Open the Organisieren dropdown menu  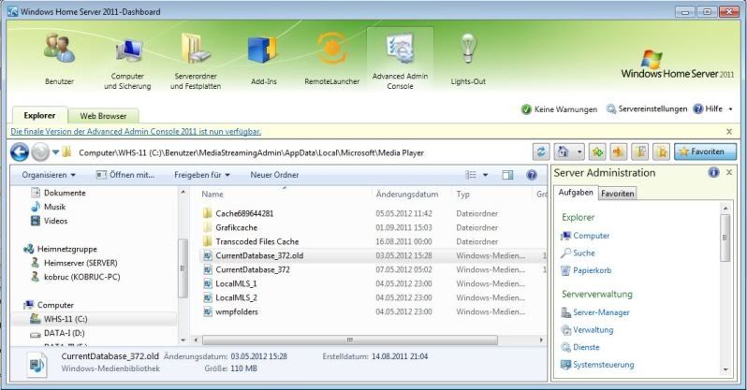49,175
